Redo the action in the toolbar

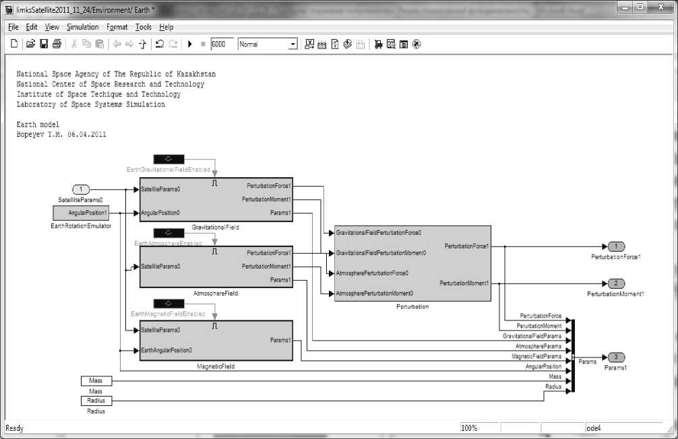pos(173,44)
